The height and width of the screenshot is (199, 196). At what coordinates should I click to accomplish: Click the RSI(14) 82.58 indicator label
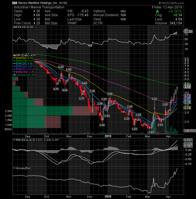pos(23,27)
